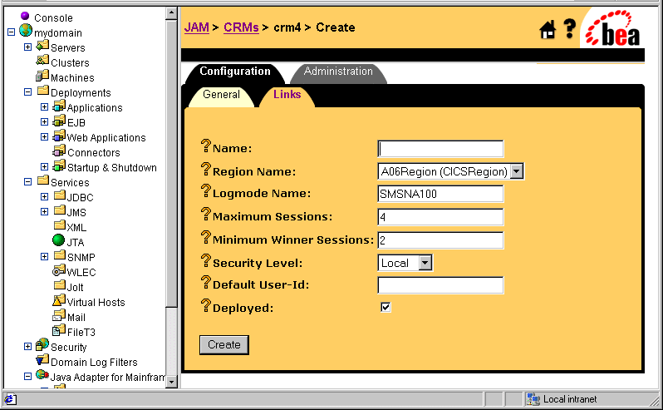Click the Servers folder icon
Viewport: 663px width, 410px height.
42,46
